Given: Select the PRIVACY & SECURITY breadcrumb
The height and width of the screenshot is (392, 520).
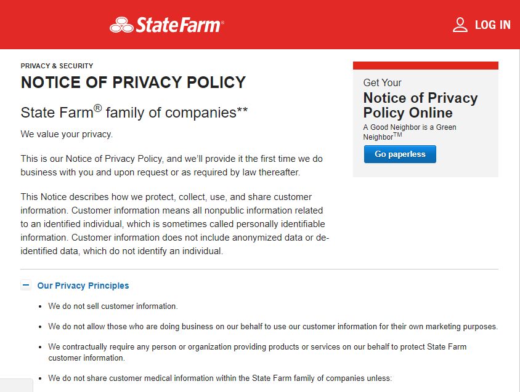Looking at the screenshot, I should pos(56,66).
